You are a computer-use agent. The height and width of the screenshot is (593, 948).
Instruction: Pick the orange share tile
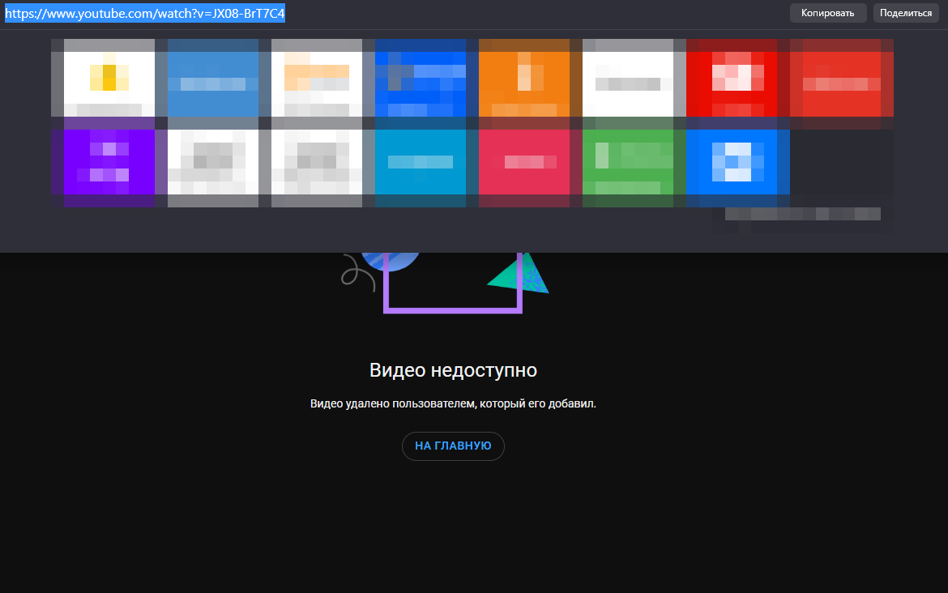[x=524, y=78]
